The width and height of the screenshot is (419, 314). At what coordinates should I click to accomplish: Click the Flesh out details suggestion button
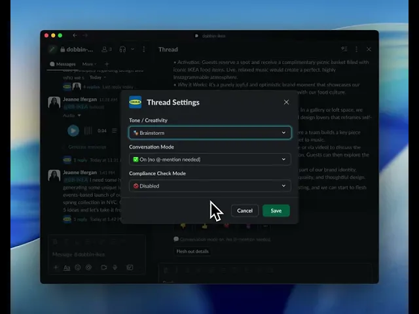point(192,251)
